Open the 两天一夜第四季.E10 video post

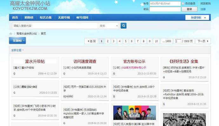coord(85,89)
